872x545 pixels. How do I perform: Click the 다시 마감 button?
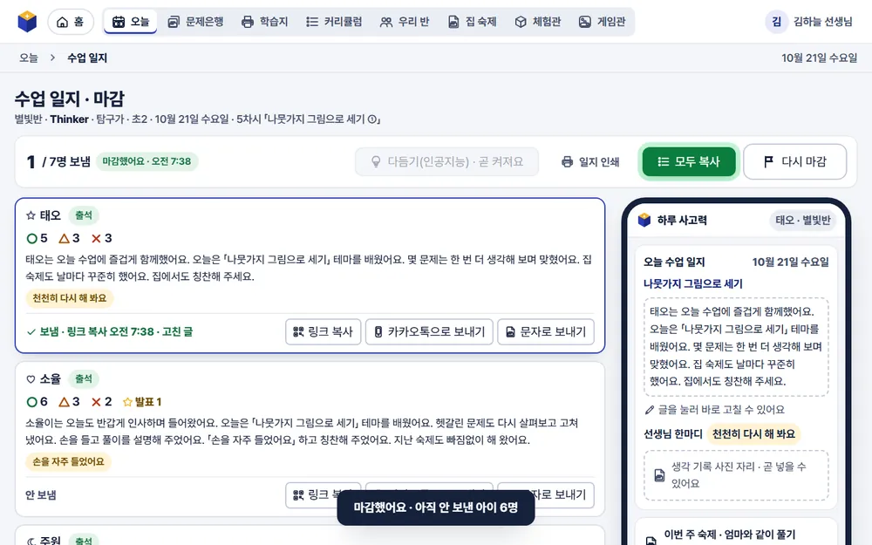click(x=795, y=161)
